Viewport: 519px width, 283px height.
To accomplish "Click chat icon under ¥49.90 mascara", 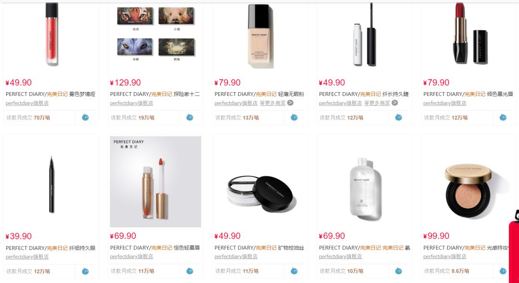I will pos(398,117).
